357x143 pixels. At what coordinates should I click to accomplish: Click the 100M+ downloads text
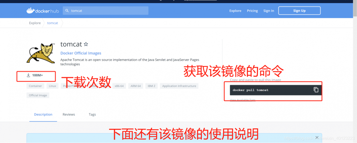point(37,75)
